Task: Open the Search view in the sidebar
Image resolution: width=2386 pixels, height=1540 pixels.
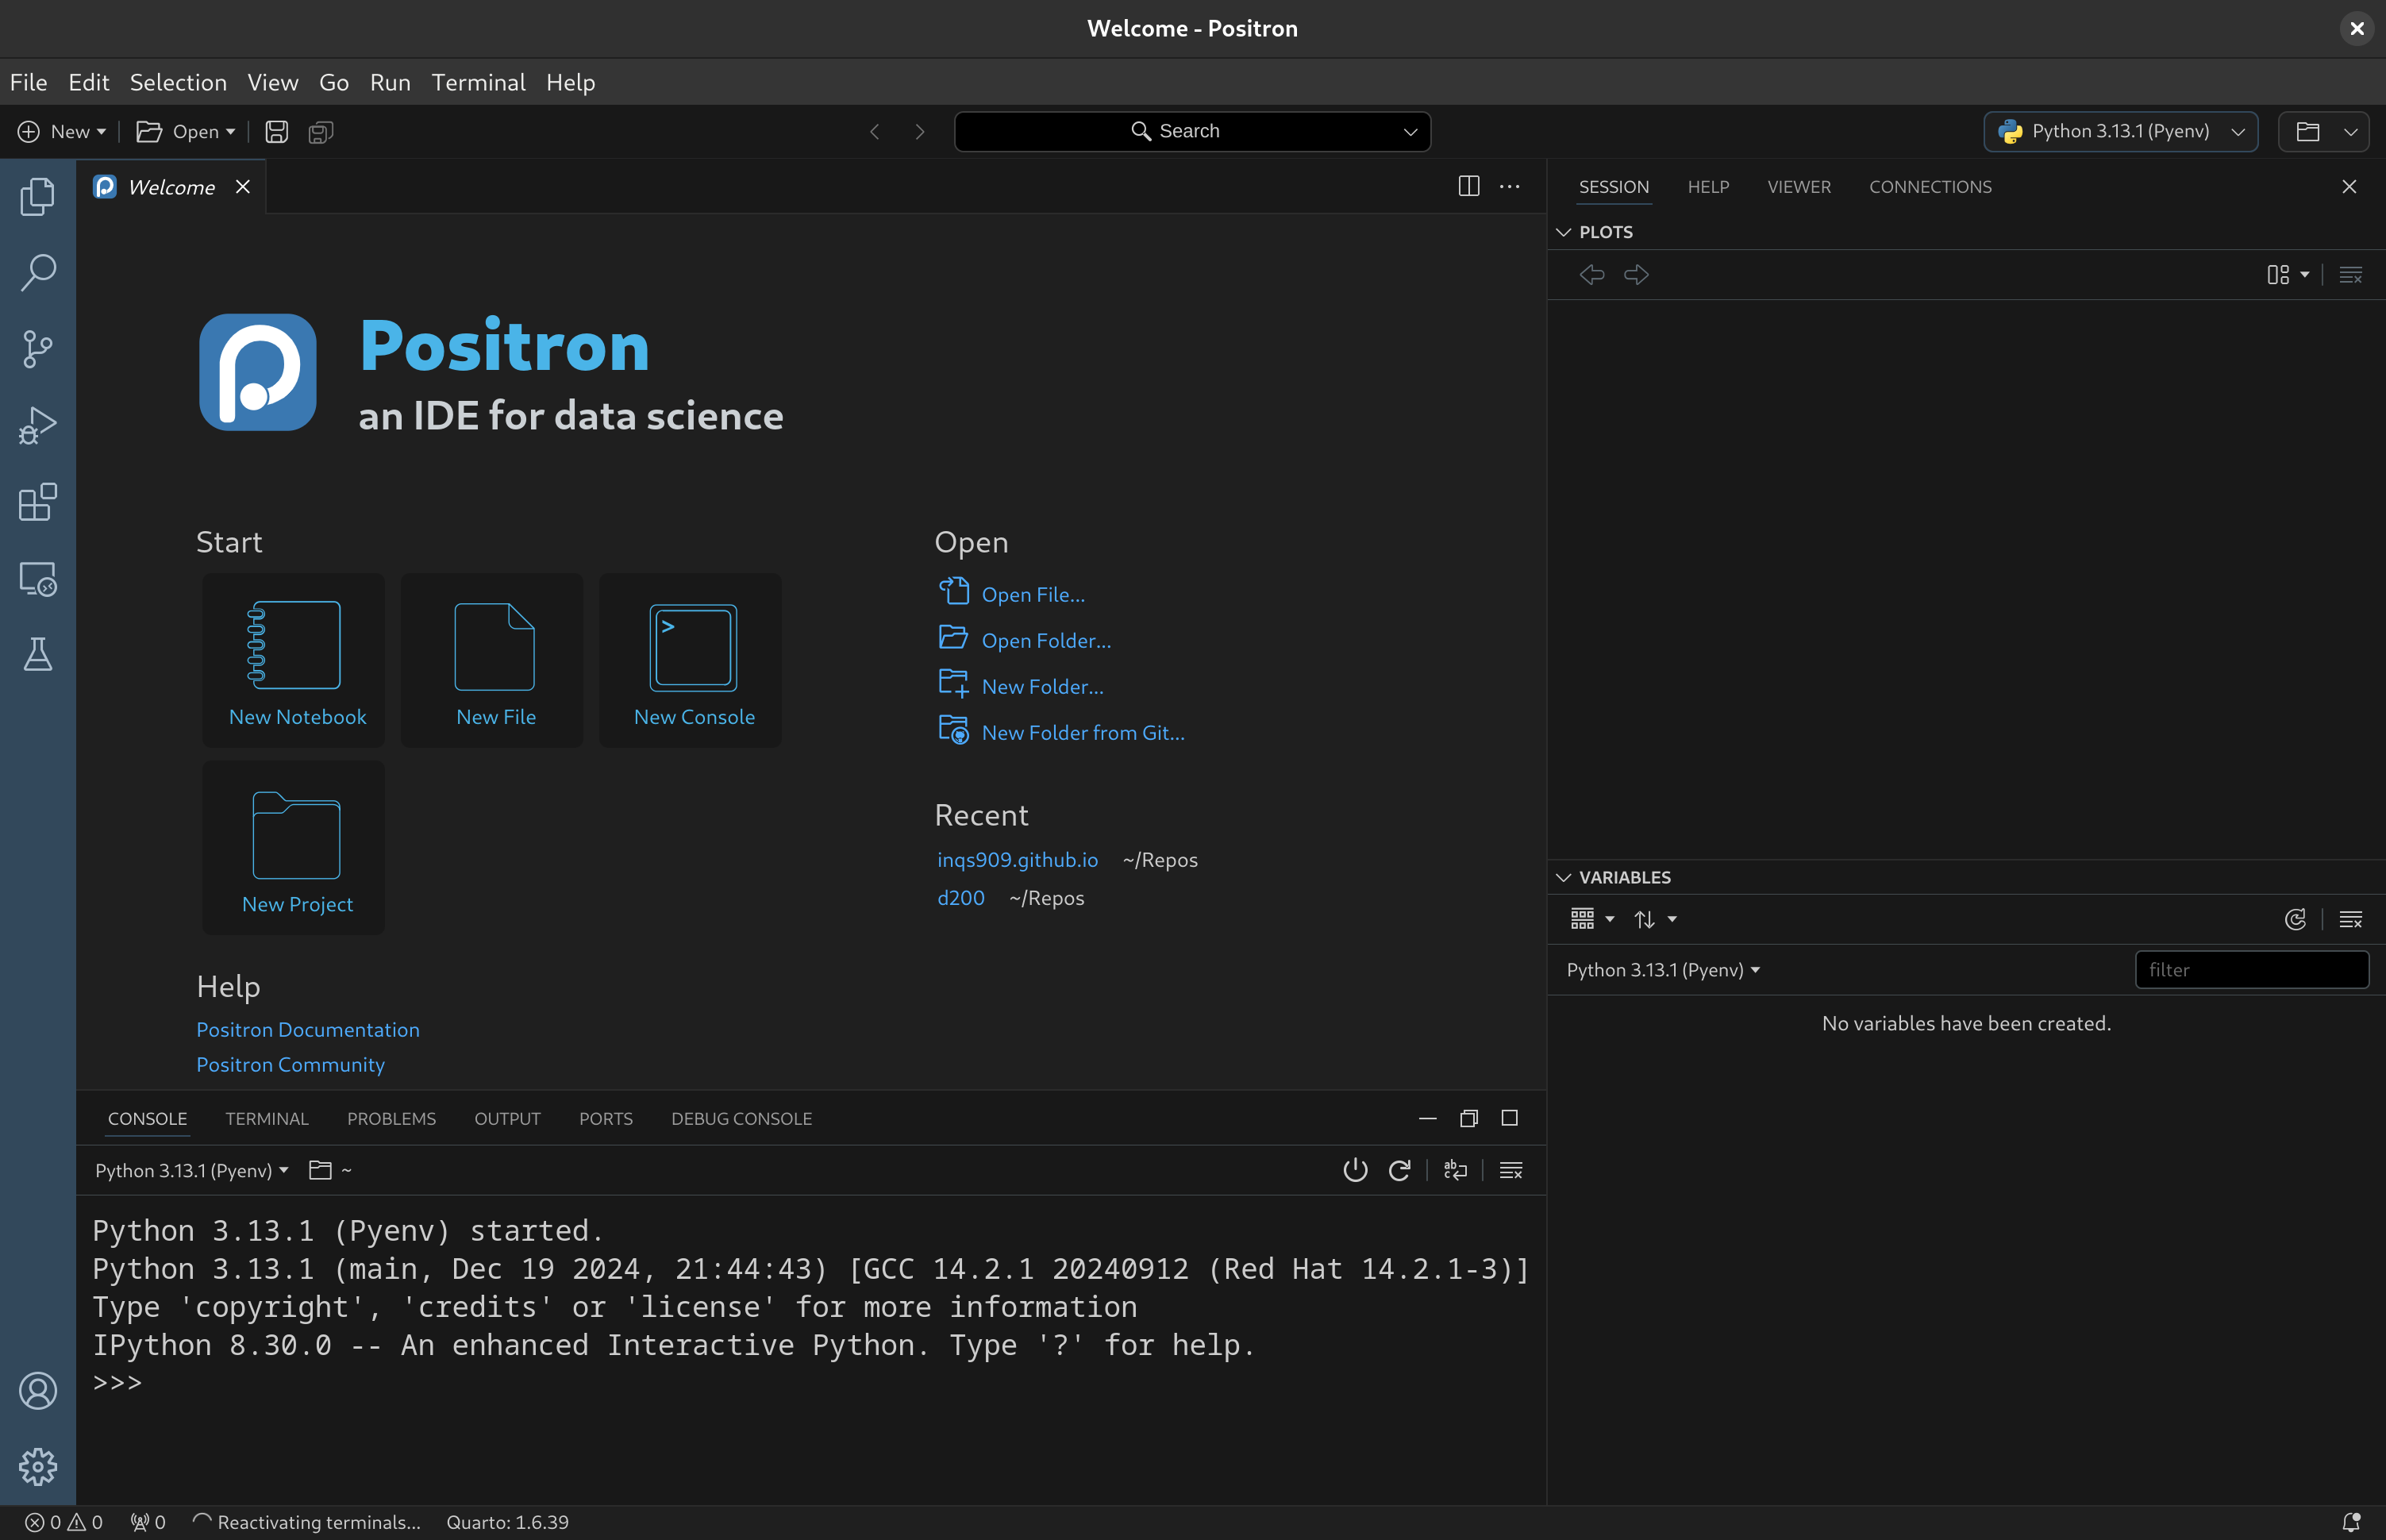Action: click(38, 271)
